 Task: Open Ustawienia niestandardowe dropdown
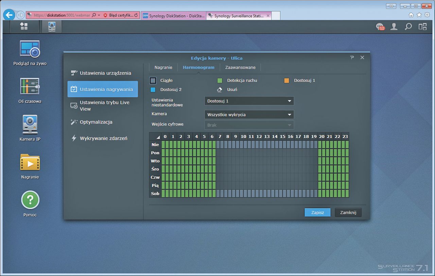(x=249, y=101)
